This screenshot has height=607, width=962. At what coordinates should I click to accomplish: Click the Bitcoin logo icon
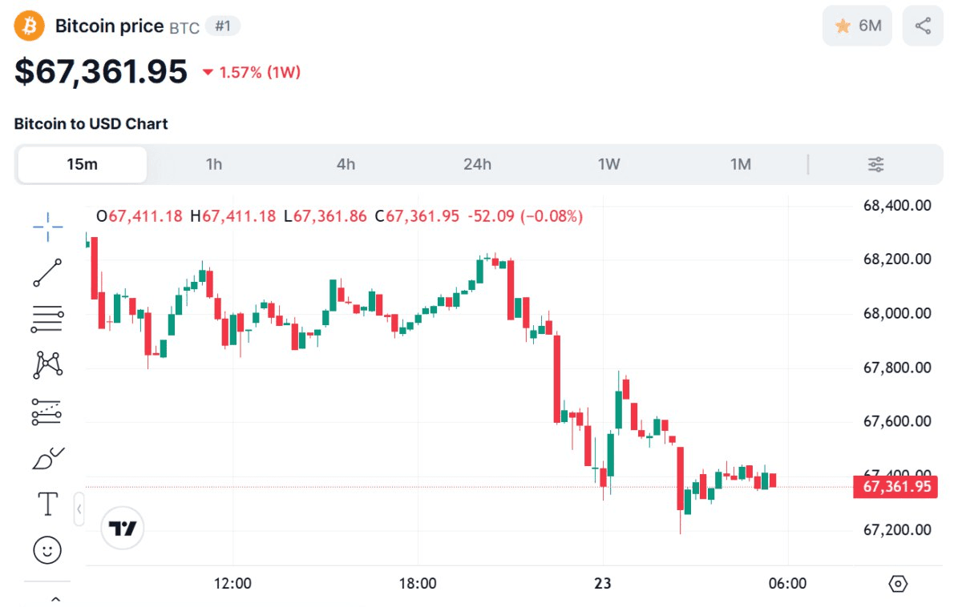point(30,26)
